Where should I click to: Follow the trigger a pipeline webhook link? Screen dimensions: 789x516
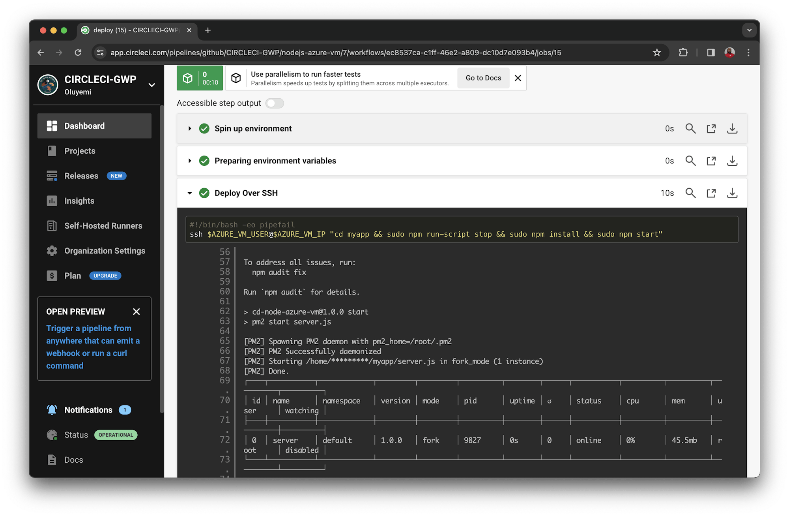(93, 347)
